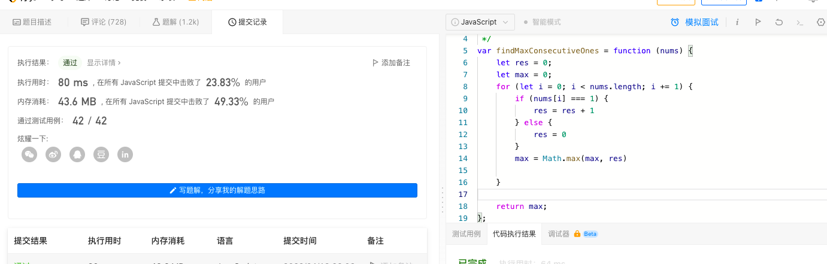Viewport: 827px width, 264px height.
Task: Switch to the 评论 (728) tab
Action: (x=104, y=22)
